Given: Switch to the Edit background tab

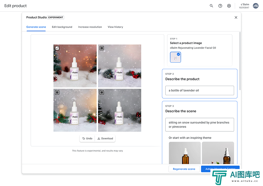Looking at the screenshot, I should coord(62,27).
